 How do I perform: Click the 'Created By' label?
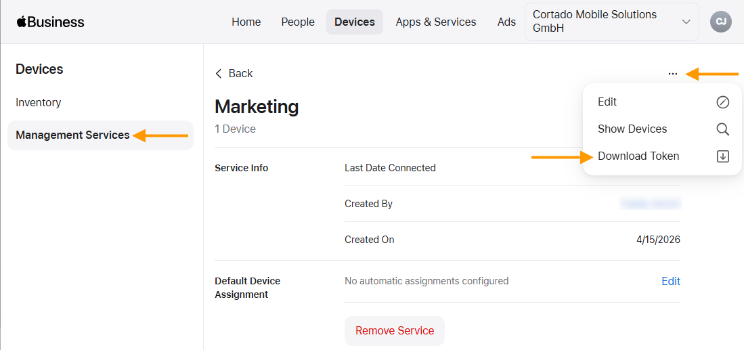pos(369,204)
